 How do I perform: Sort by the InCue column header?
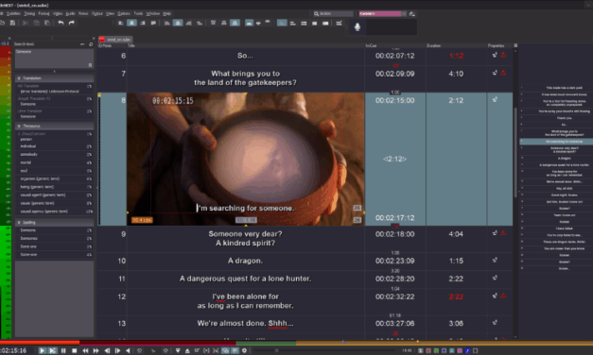pos(371,45)
